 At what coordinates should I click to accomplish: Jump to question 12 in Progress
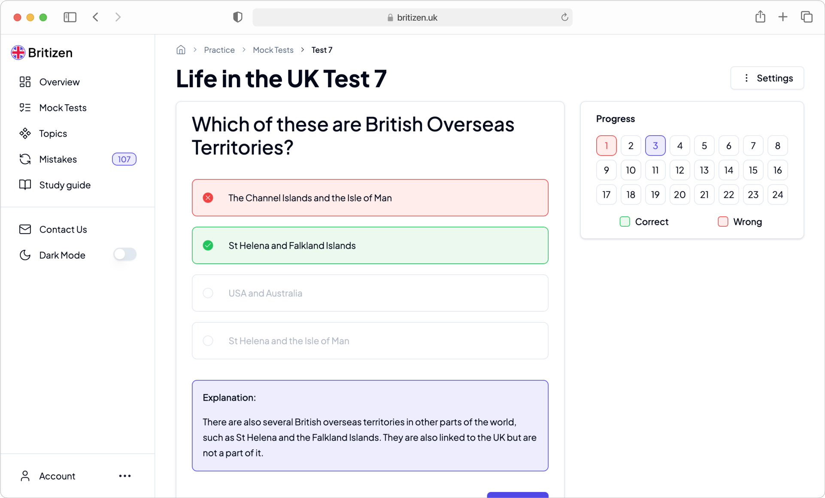(679, 170)
